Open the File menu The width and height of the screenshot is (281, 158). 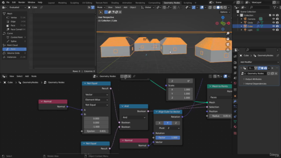8,3
